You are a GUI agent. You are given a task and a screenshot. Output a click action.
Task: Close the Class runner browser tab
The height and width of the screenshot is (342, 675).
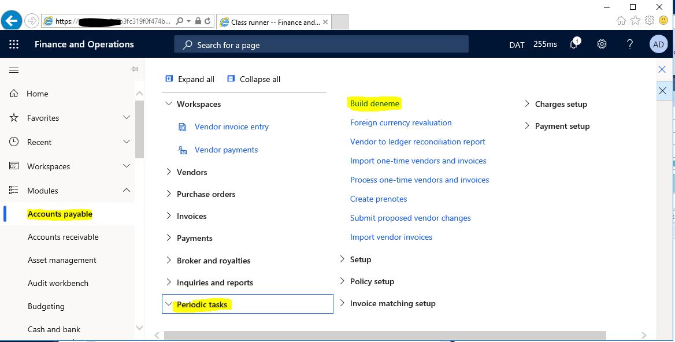[x=325, y=22]
